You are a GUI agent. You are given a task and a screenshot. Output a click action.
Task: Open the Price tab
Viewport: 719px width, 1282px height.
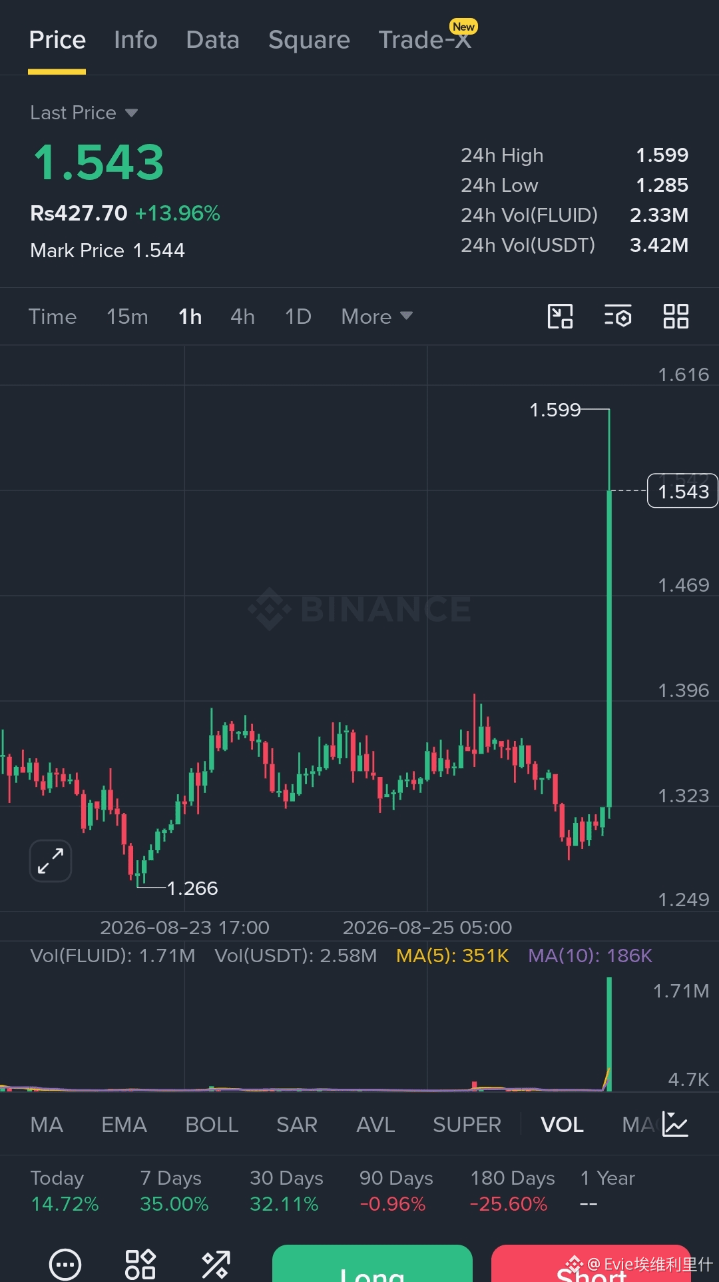pyautogui.click(x=57, y=40)
